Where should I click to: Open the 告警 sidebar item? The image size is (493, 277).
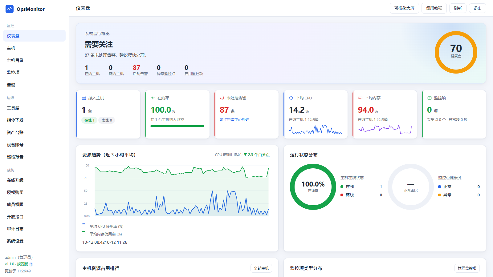[x=34, y=85]
